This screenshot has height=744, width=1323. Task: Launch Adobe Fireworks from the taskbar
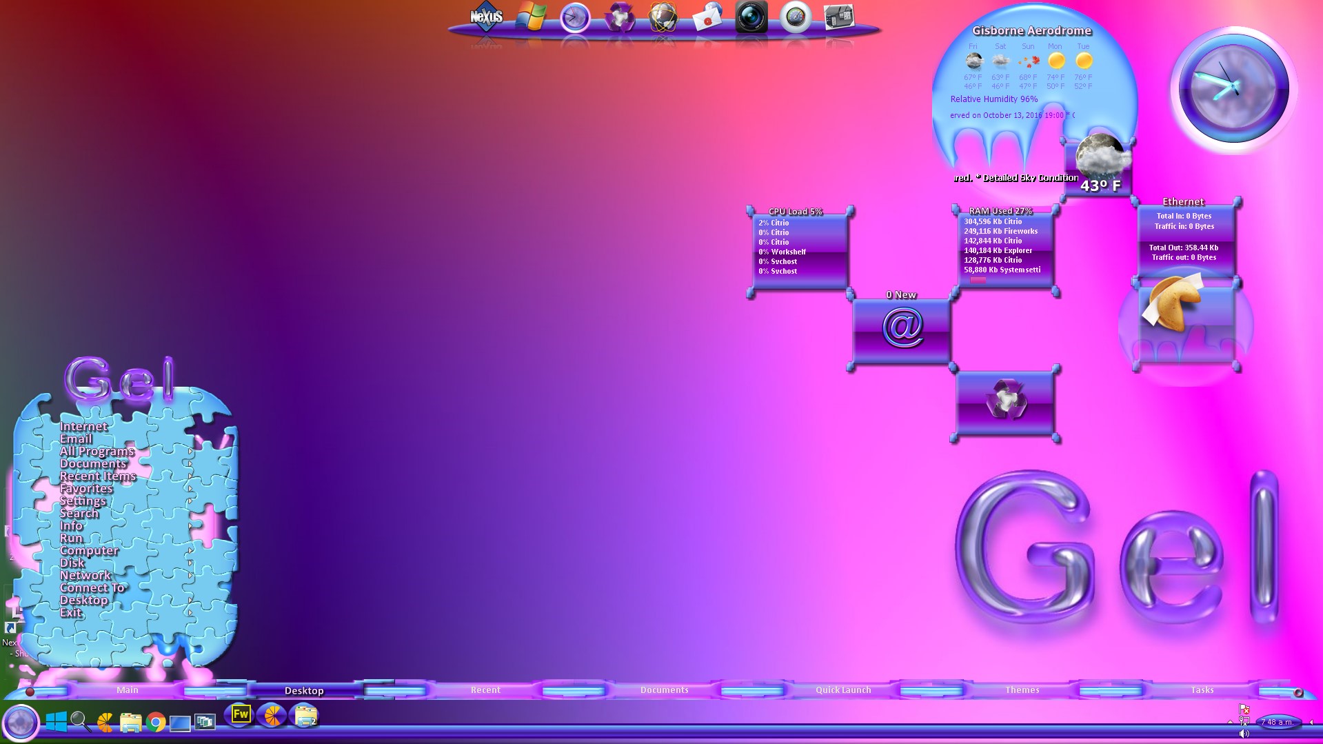tap(241, 715)
